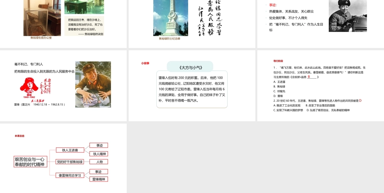Click the 铁人王进喜 box
This screenshot has height=193, width=384.
pos(70,150)
